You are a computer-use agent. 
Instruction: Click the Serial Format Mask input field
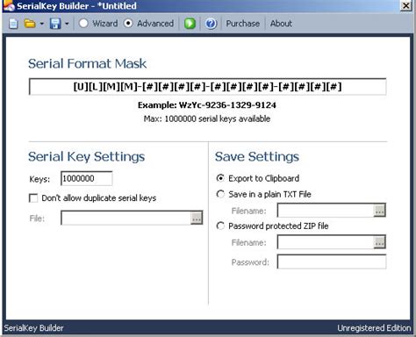207,87
